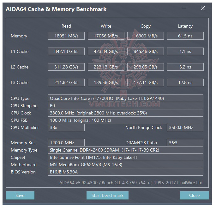Click the Read column header
The image size is (216, 208).
(x=66, y=26)
